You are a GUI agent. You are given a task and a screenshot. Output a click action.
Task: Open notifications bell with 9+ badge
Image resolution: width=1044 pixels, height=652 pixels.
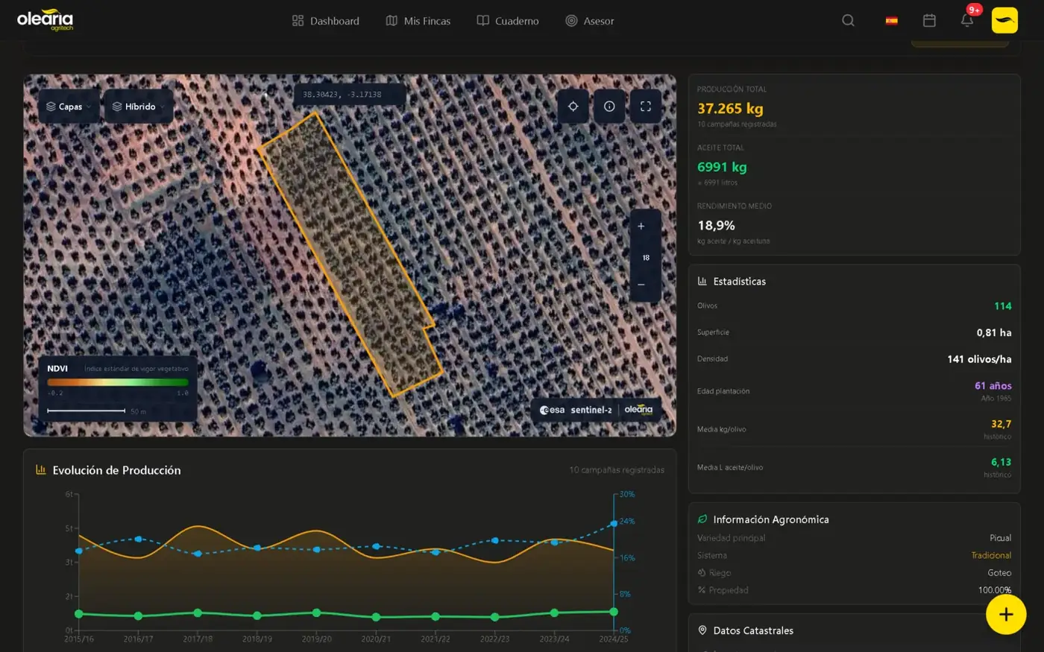(x=967, y=21)
